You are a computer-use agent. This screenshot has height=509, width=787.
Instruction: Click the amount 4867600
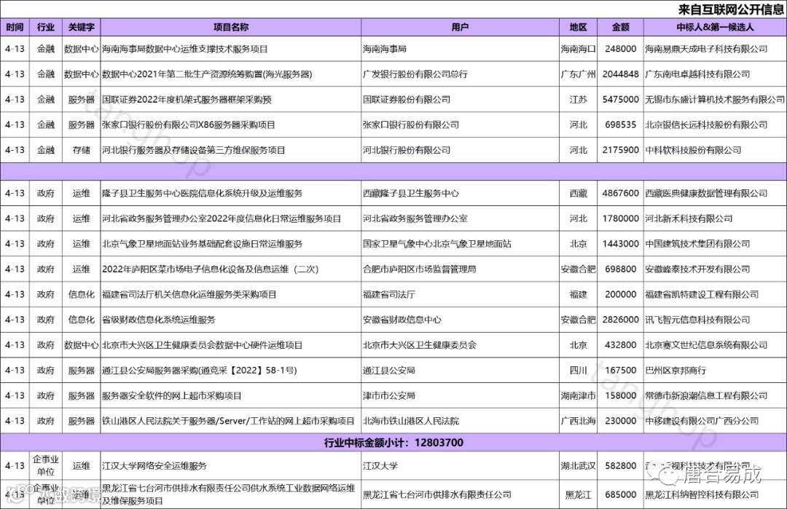pyautogui.click(x=620, y=194)
